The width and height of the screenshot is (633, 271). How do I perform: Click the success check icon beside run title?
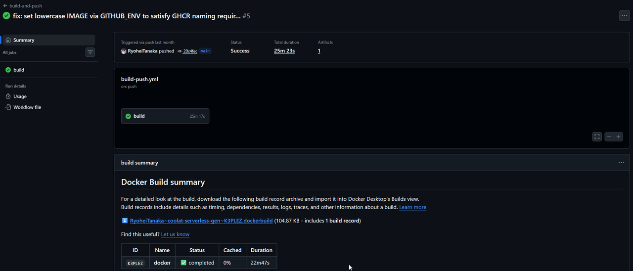[6, 16]
